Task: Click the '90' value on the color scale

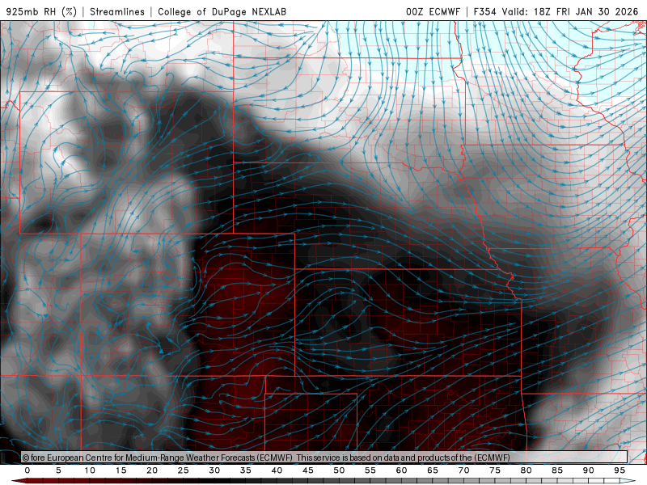Action: pyautogui.click(x=588, y=470)
